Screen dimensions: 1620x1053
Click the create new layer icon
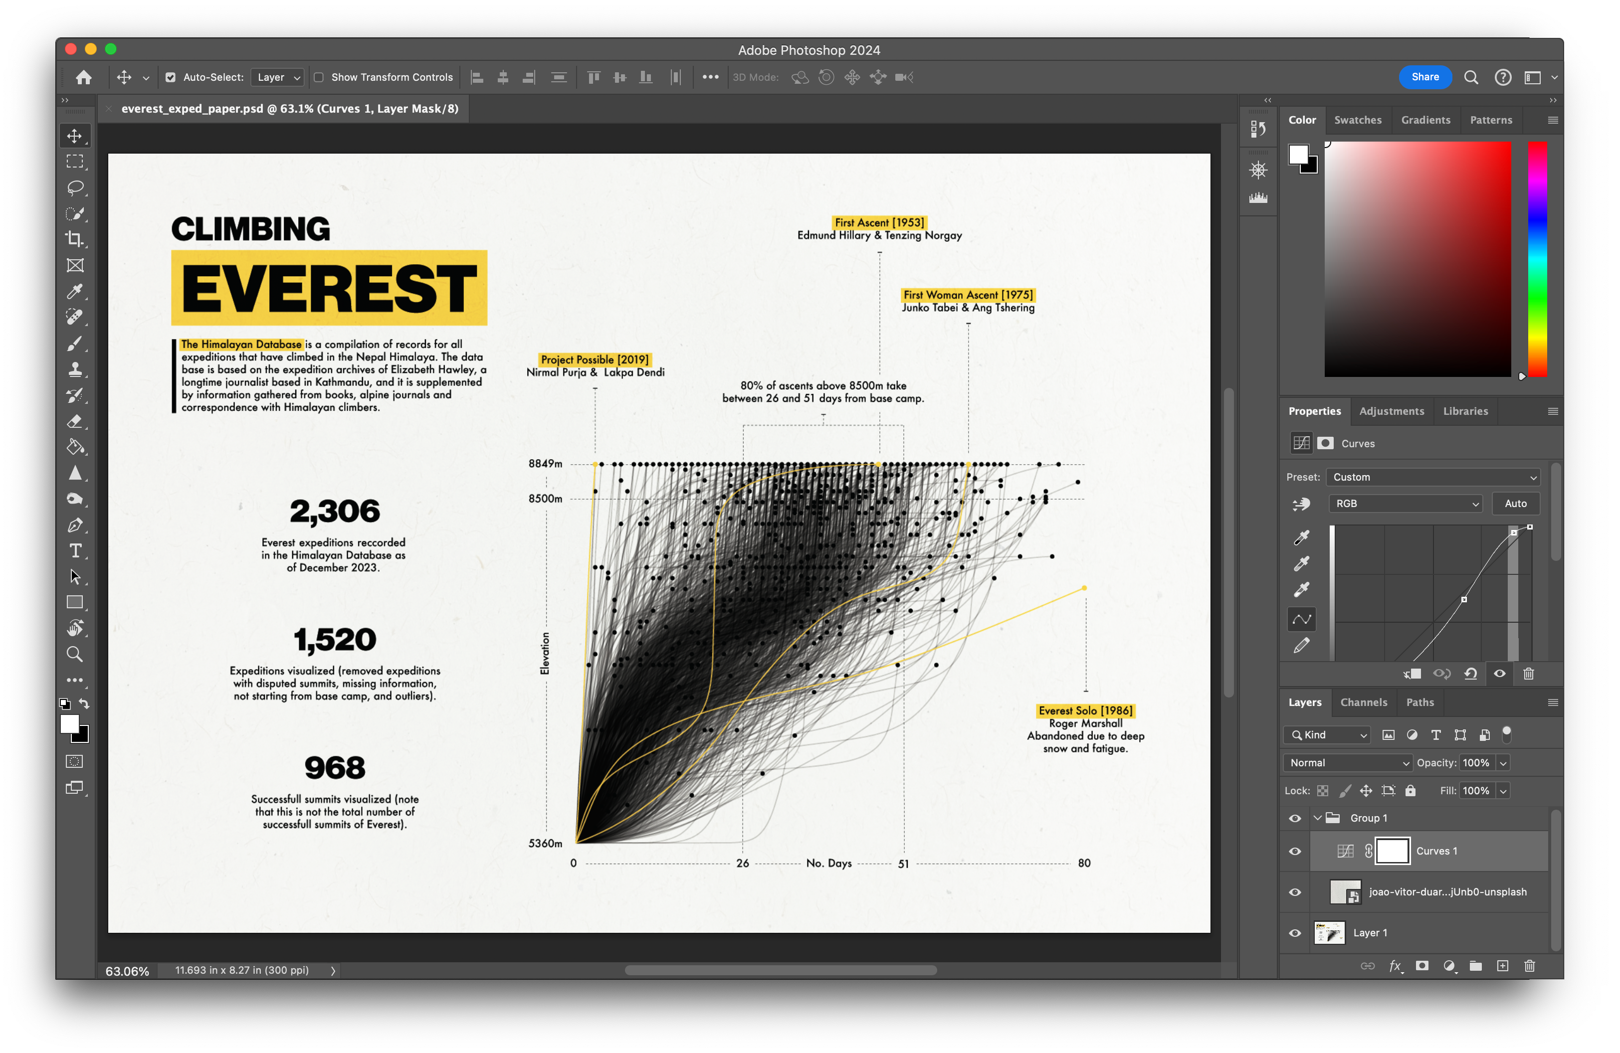tap(1503, 966)
